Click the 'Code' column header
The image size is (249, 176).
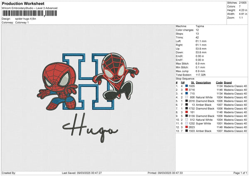click(x=219, y=83)
